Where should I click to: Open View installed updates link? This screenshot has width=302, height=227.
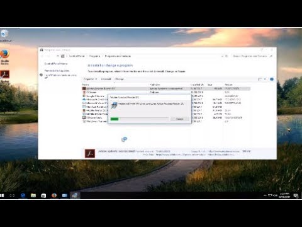(57, 71)
